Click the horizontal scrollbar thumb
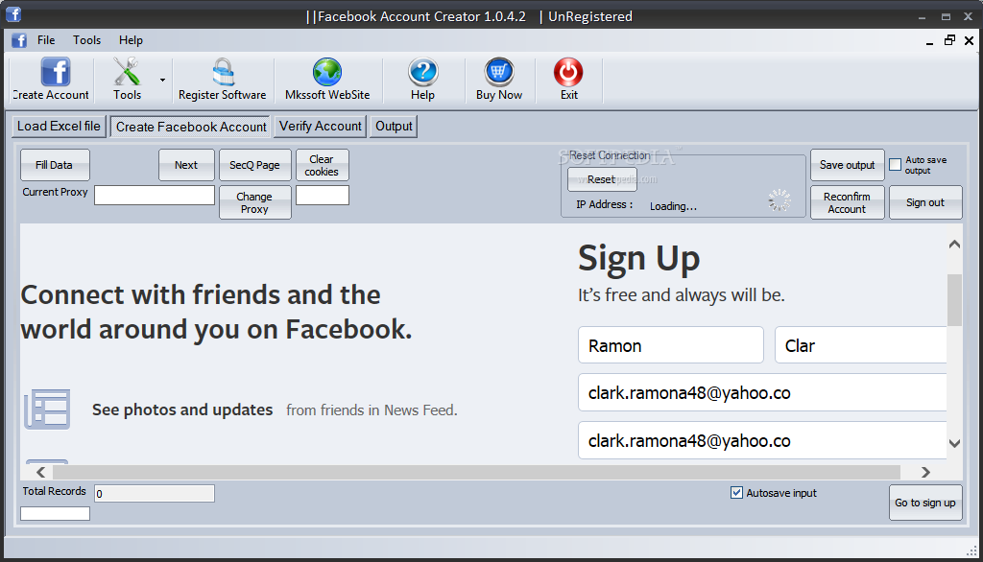The width and height of the screenshot is (983, 562). click(x=476, y=472)
